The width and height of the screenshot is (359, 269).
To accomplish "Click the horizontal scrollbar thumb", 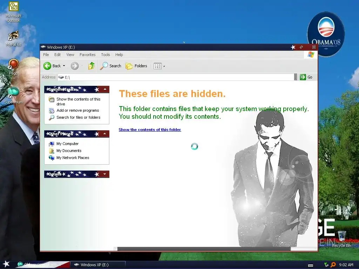I will pos(204,249).
